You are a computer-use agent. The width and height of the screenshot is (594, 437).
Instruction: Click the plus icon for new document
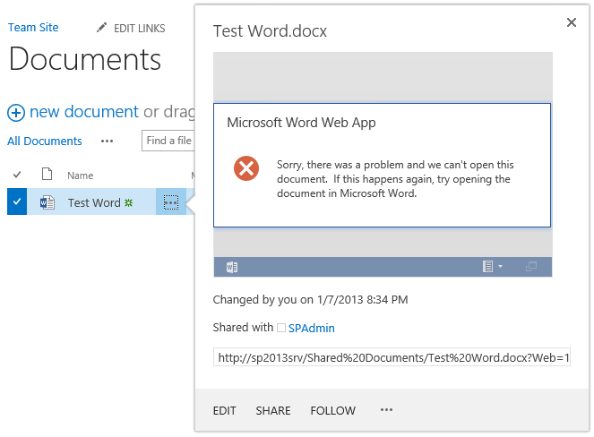[16, 113]
